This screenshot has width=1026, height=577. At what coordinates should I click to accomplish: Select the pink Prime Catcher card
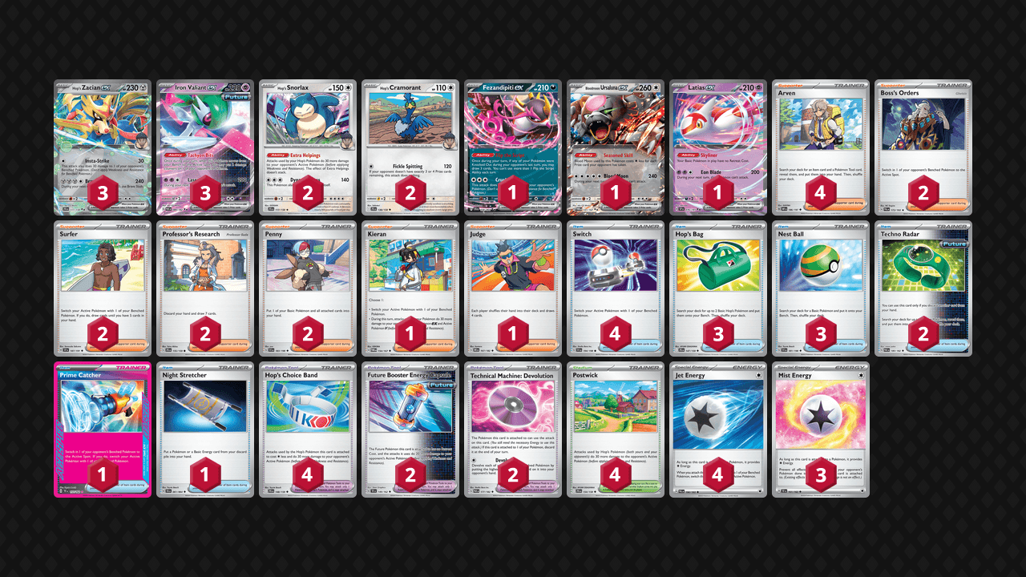point(103,430)
